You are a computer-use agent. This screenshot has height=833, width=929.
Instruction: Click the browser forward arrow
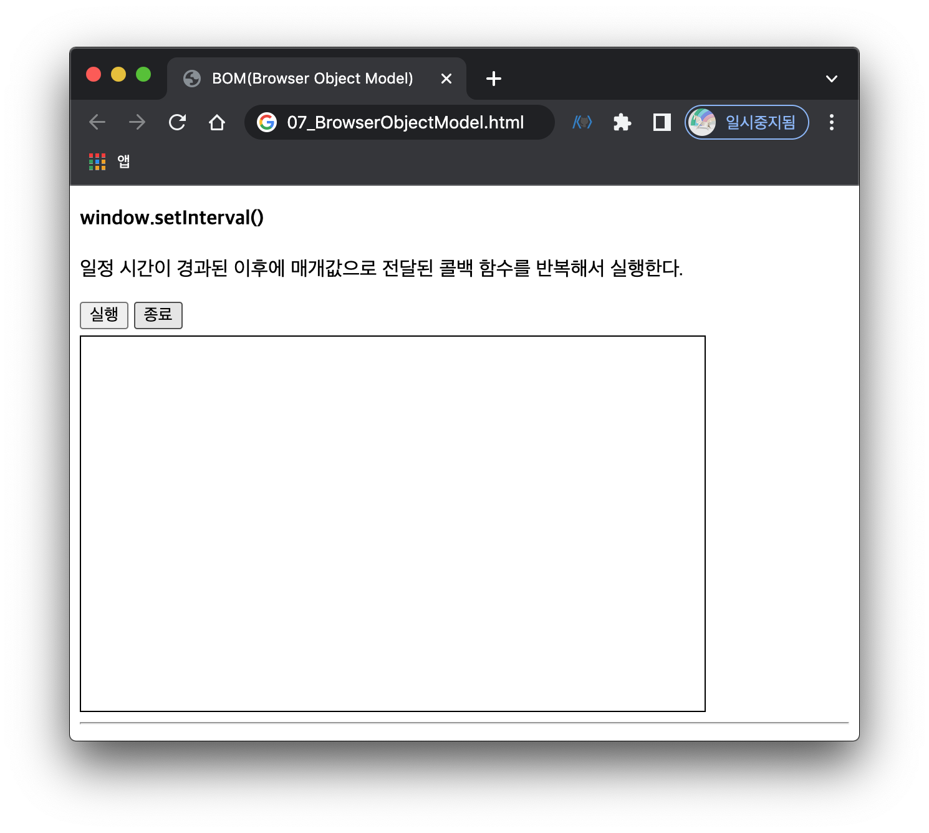point(137,122)
